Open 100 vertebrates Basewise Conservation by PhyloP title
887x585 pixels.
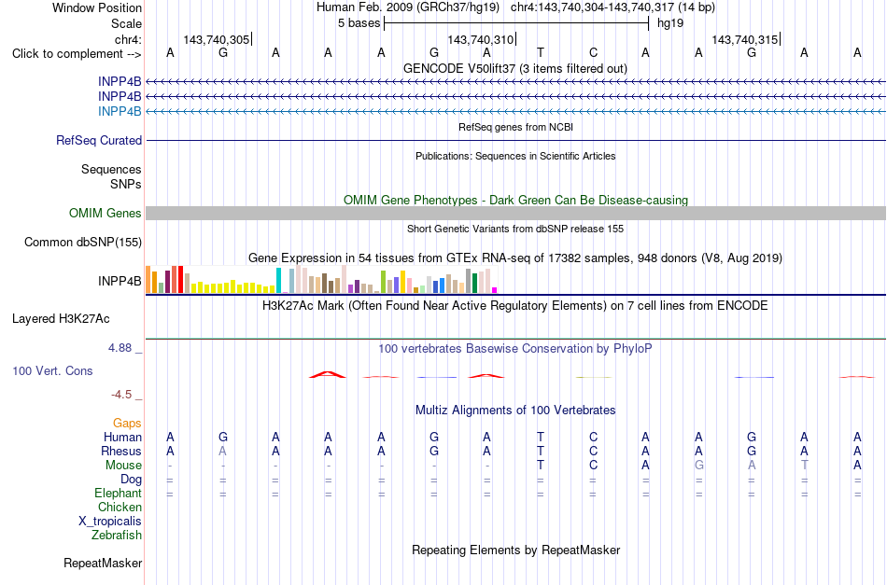(515, 348)
